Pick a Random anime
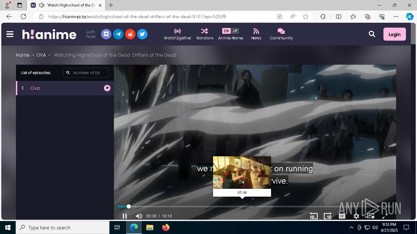The width and height of the screenshot is (417, 234). coord(205,34)
